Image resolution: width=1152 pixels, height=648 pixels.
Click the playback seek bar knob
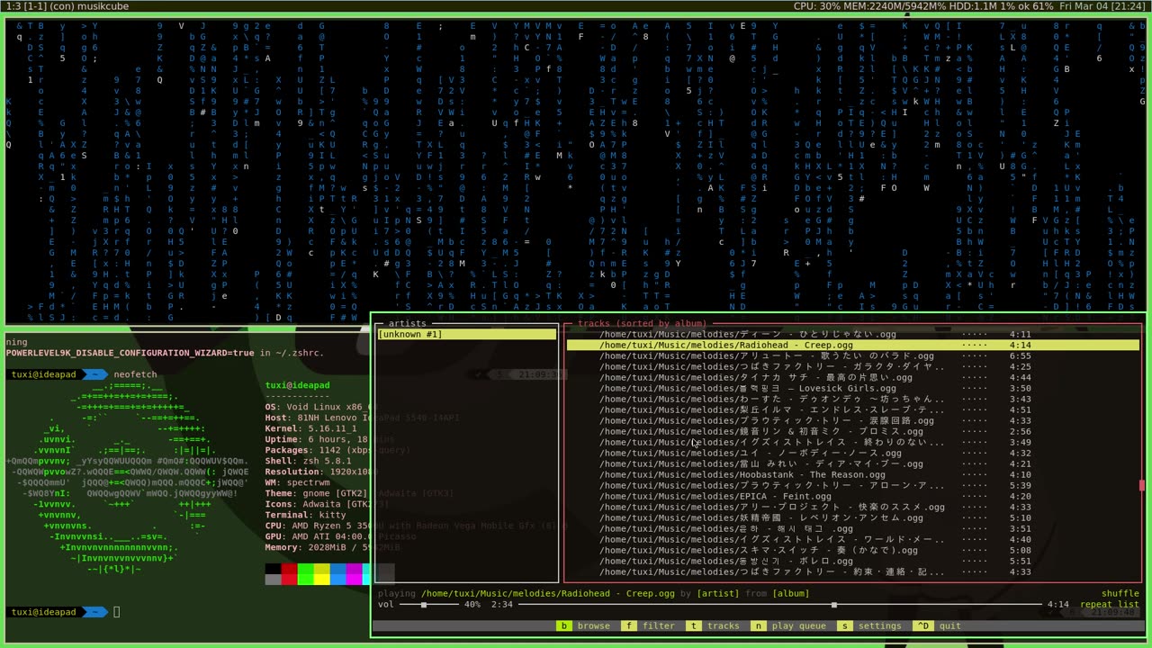834,605
